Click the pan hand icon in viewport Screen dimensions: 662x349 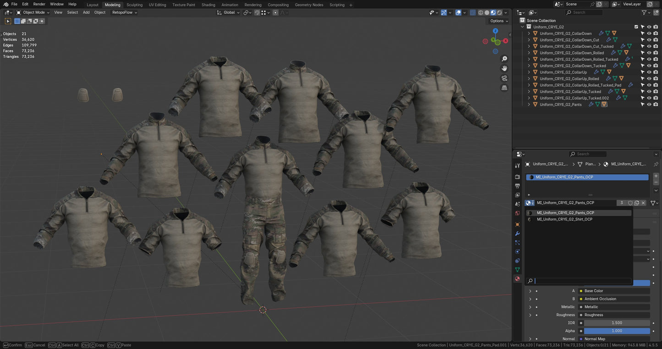tap(504, 68)
